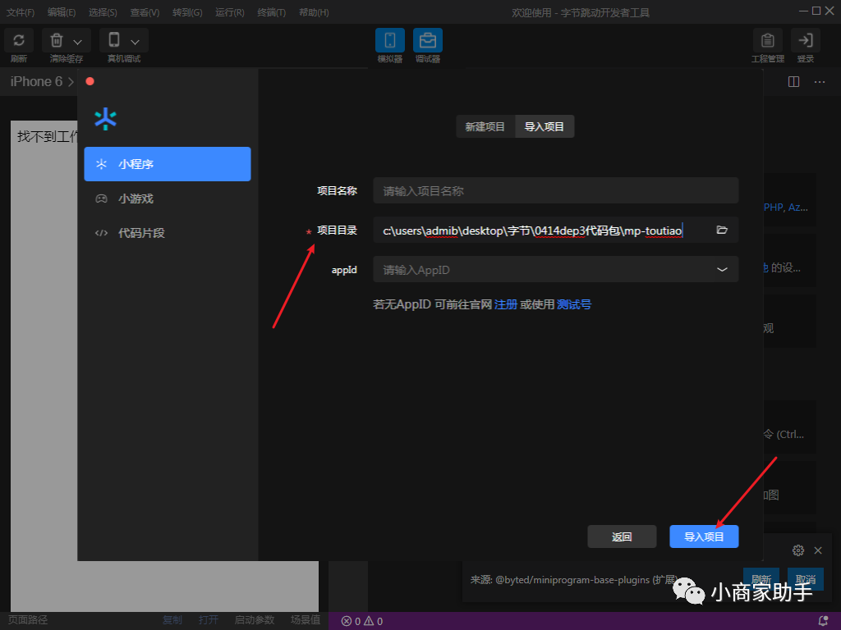Expand the real device debug dropdown arrow
The image size is (841, 630).
(x=136, y=42)
